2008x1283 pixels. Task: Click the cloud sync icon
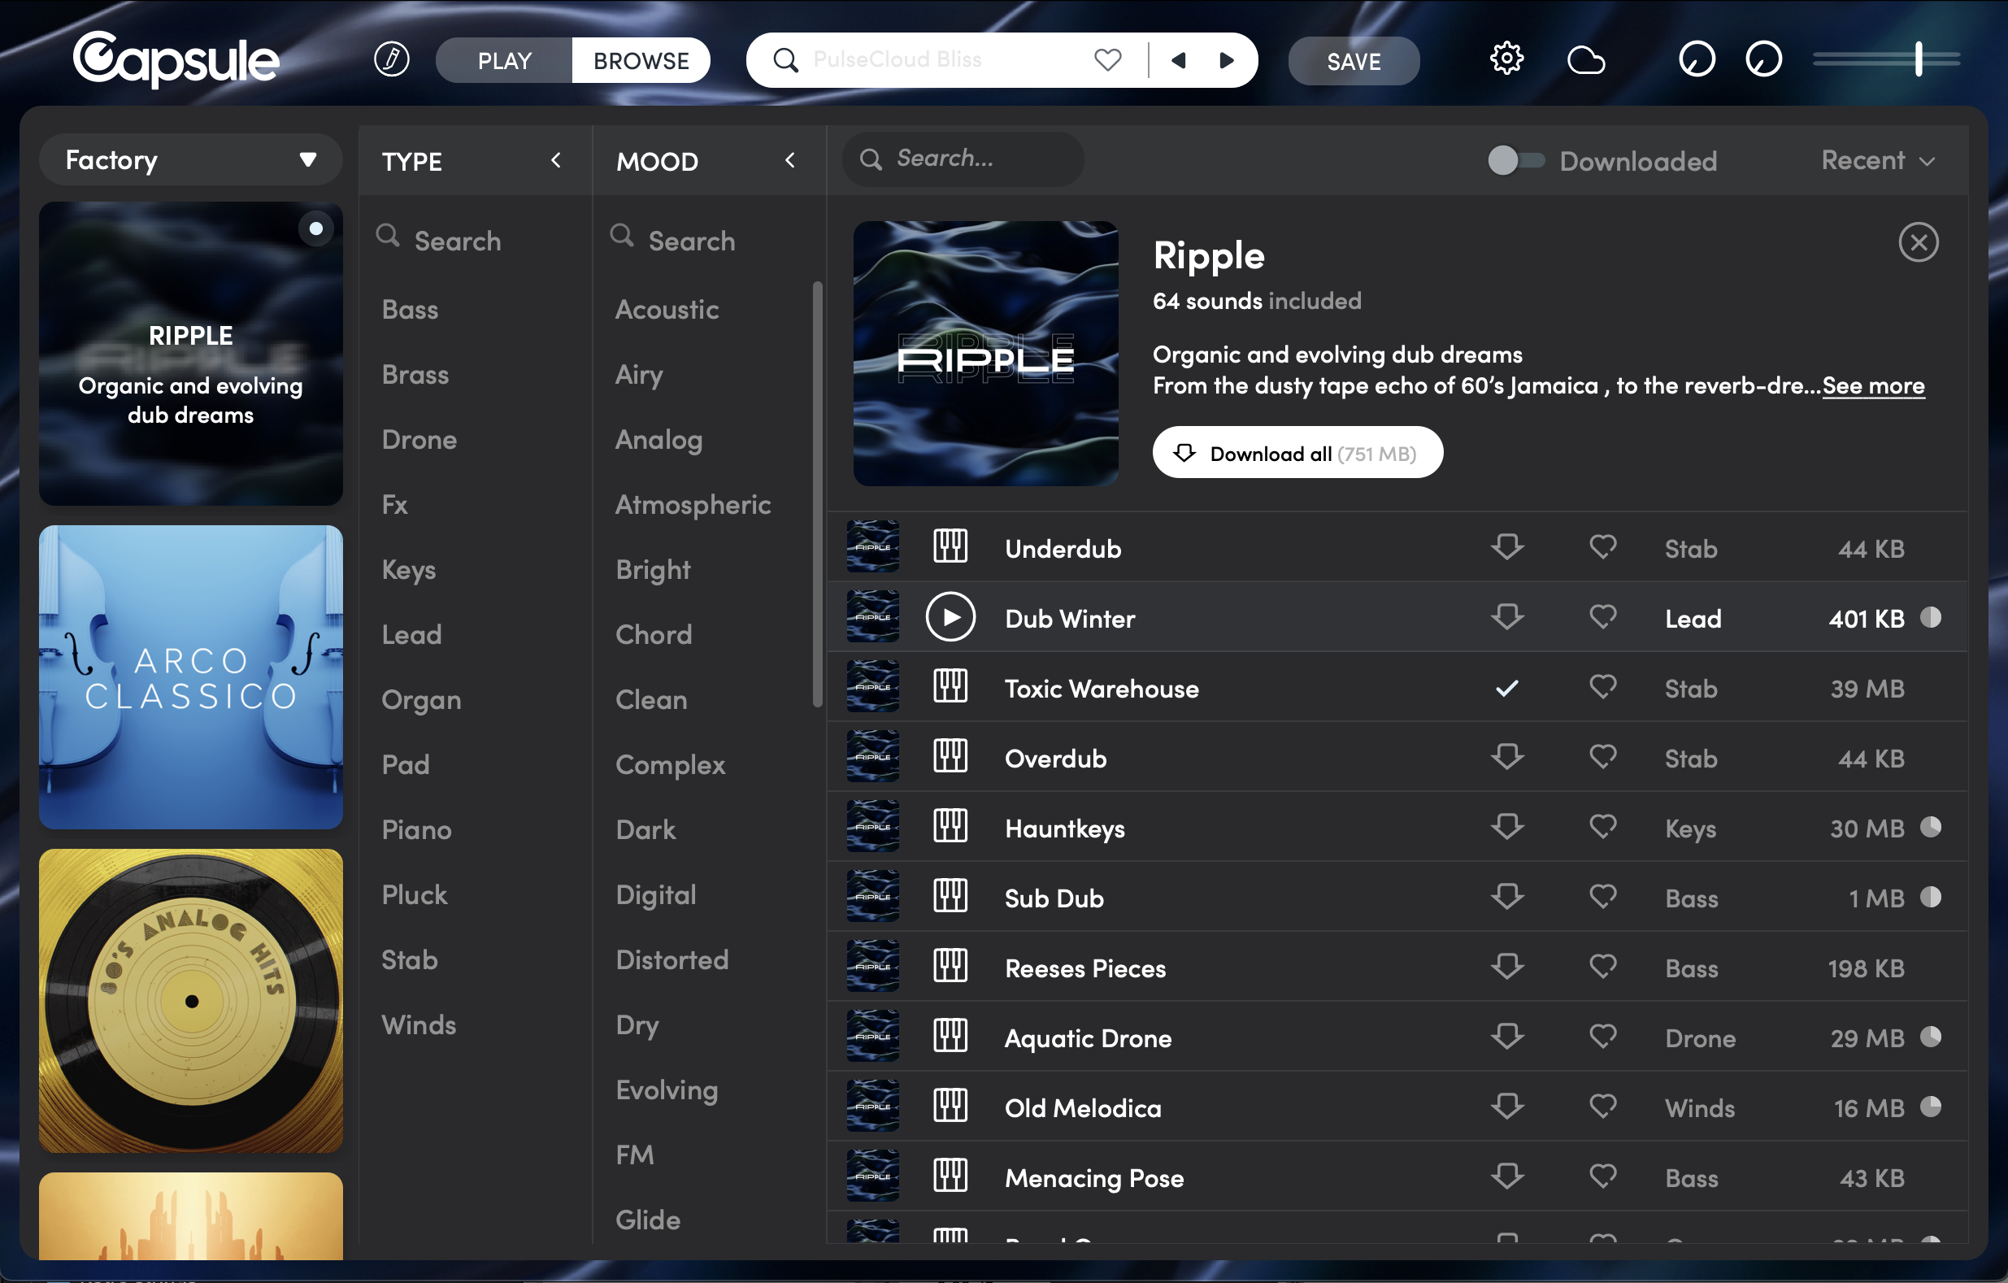tap(1585, 60)
